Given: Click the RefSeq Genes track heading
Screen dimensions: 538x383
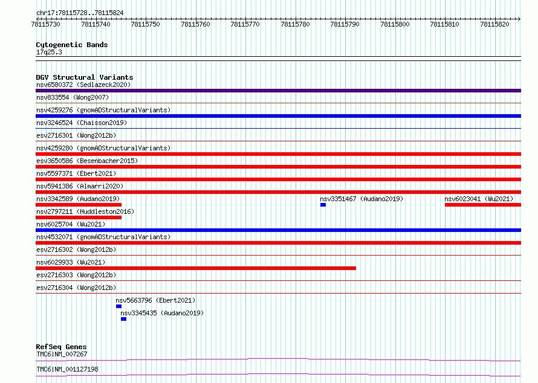Looking at the screenshot, I should [61, 347].
